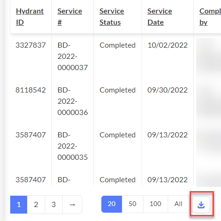Select service number BD-2022-0000035 cell

pyautogui.click(x=72, y=146)
